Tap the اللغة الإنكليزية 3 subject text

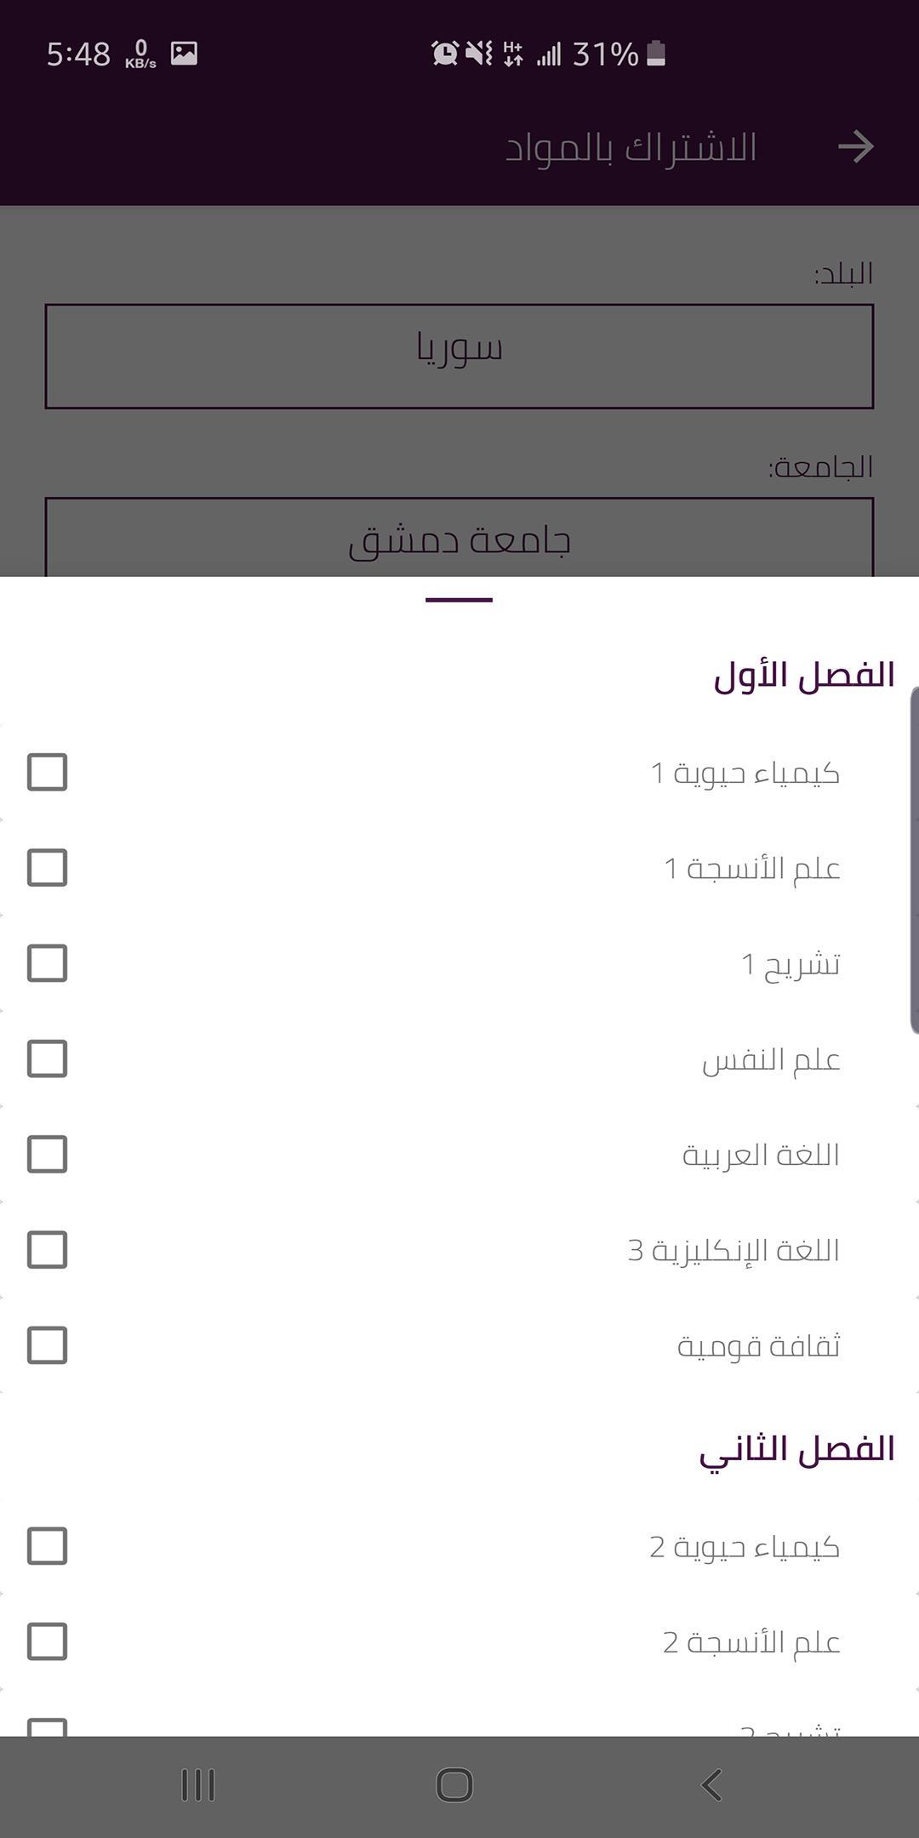733,1250
